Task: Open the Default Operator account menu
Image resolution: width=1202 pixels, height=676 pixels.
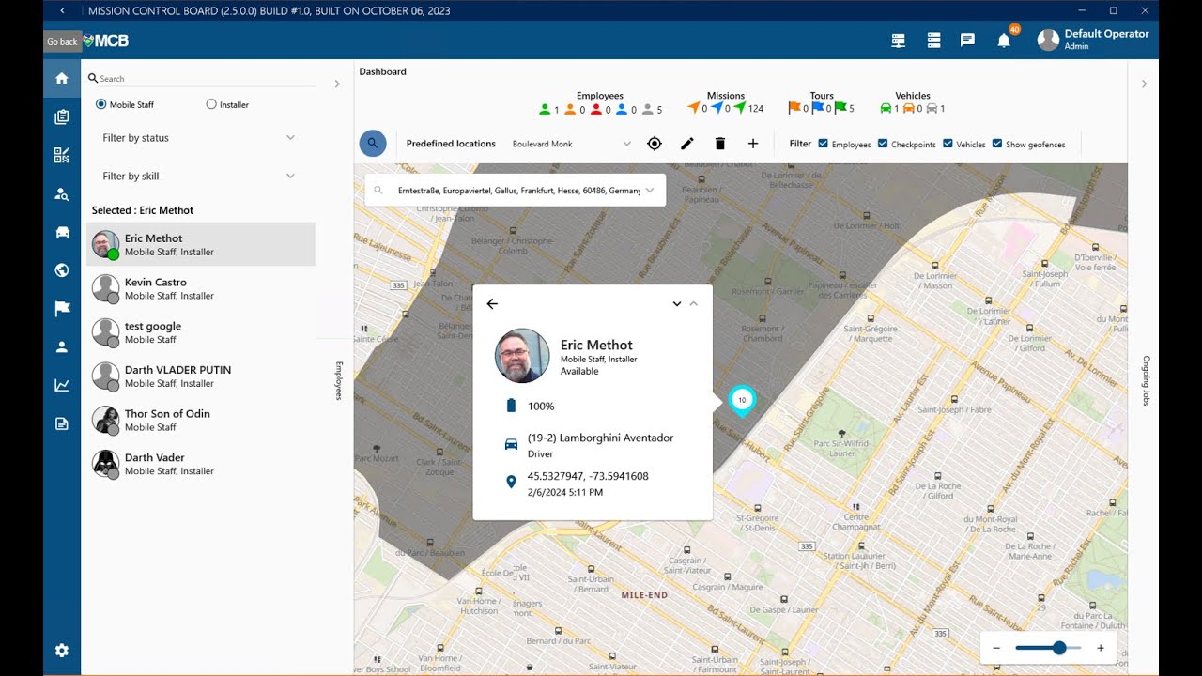Action: (1093, 39)
